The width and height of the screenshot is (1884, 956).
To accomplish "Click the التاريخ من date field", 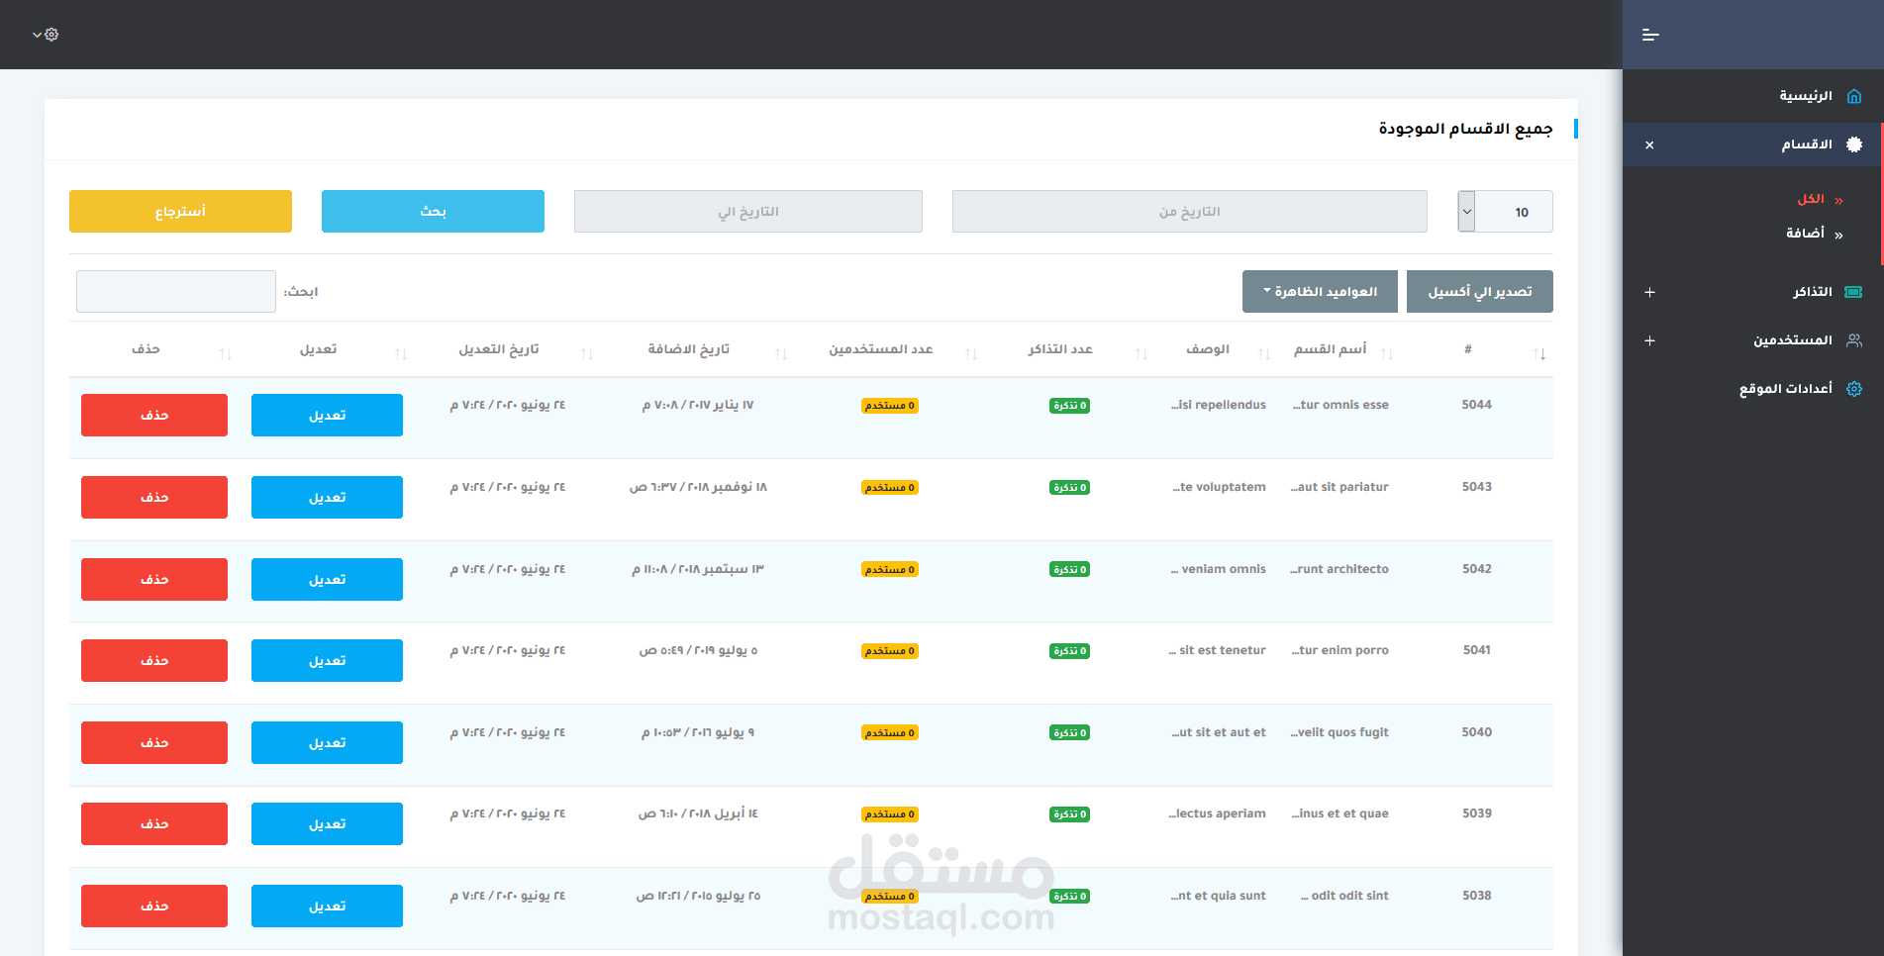I will tap(1189, 212).
